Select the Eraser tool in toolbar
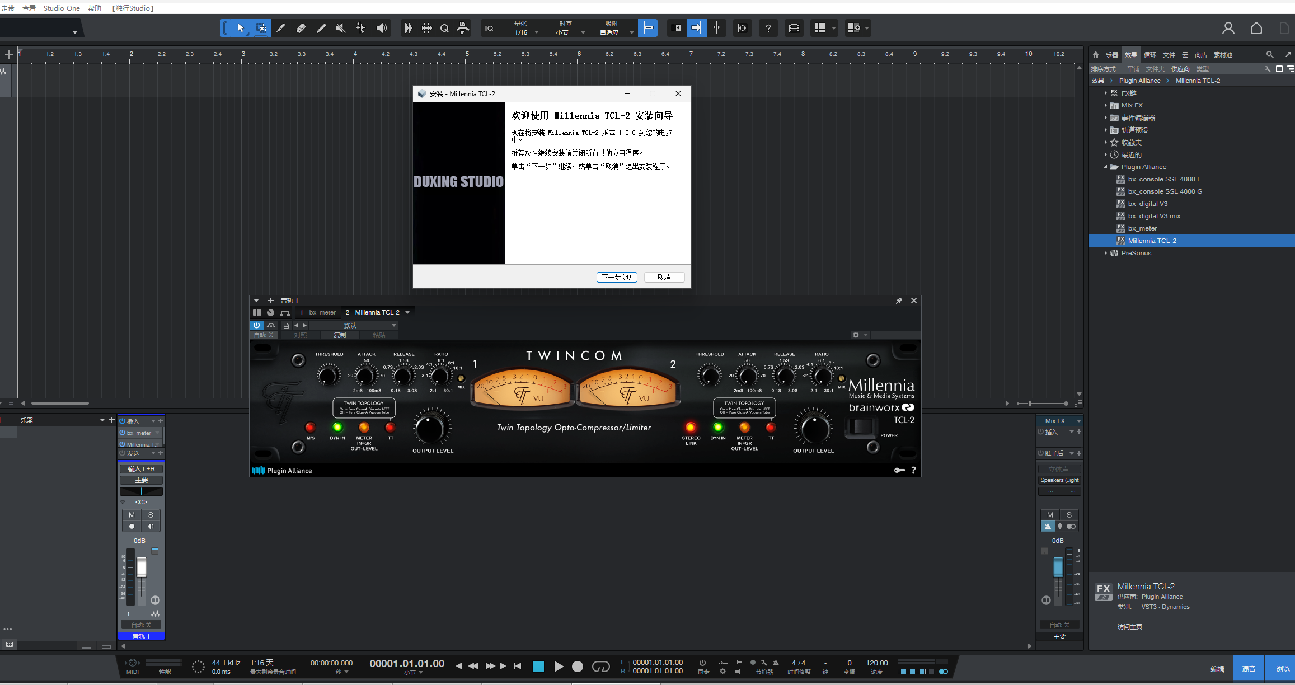This screenshot has width=1295, height=685. [x=301, y=28]
